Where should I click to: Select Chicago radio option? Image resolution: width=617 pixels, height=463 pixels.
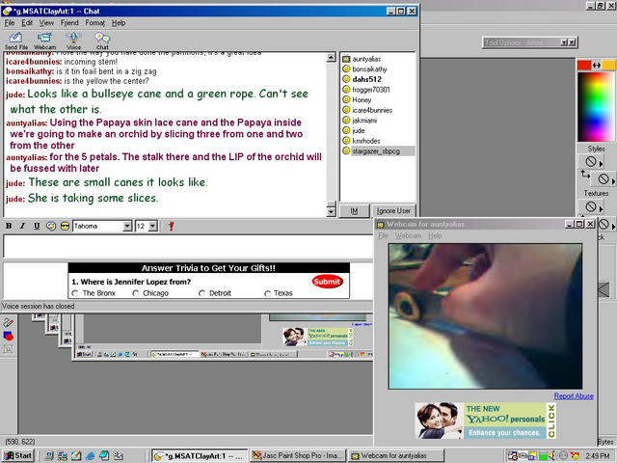click(x=136, y=293)
